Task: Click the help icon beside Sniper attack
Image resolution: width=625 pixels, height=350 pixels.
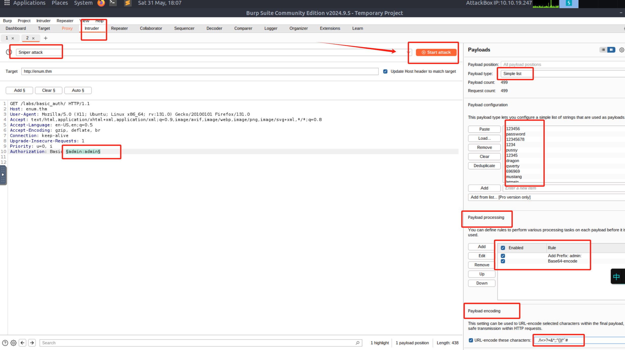Action: (9, 52)
